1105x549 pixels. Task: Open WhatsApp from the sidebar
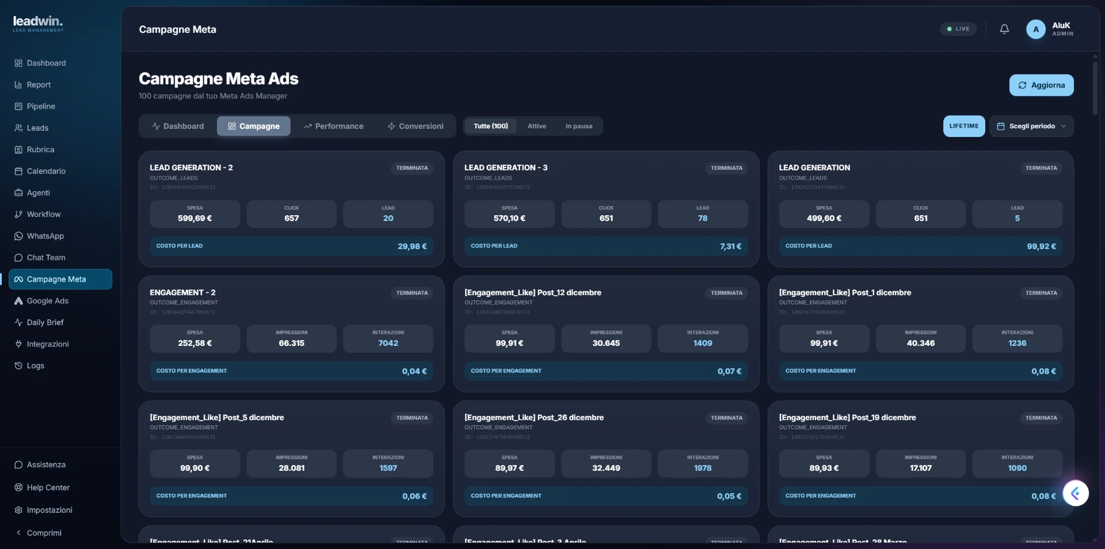pyautogui.click(x=60, y=236)
